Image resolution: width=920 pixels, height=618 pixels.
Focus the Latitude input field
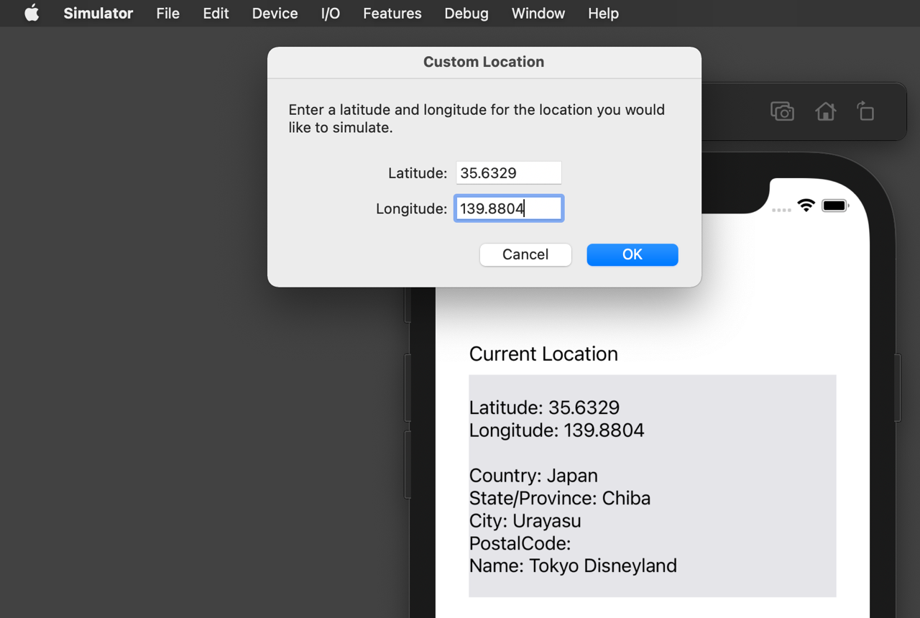tap(509, 172)
